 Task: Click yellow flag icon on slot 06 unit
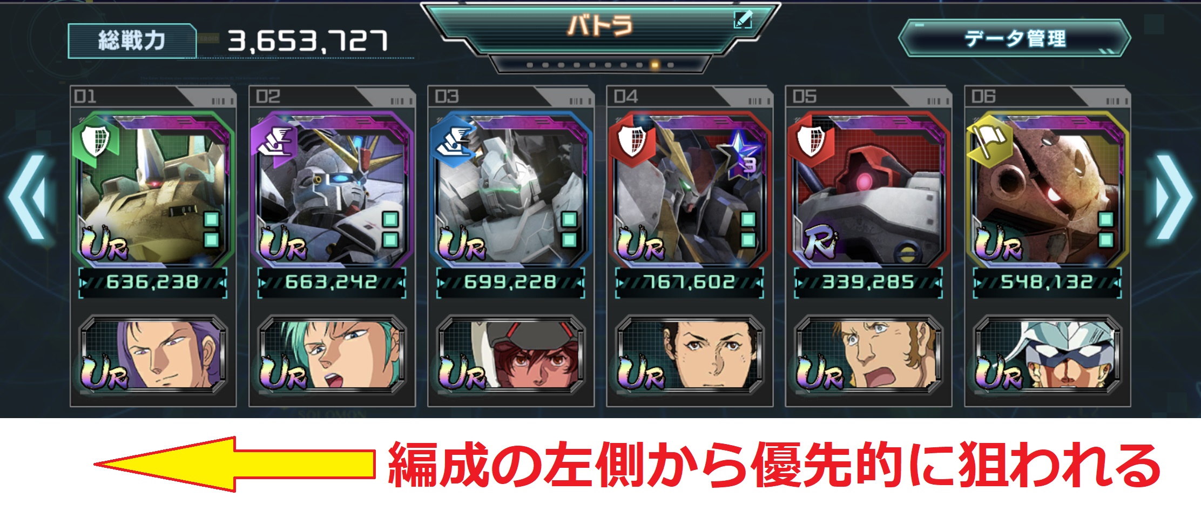(x=989, y=140)
